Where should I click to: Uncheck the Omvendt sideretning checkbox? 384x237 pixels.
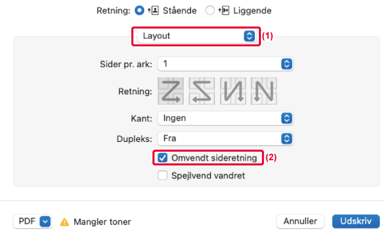pos(163,158)
